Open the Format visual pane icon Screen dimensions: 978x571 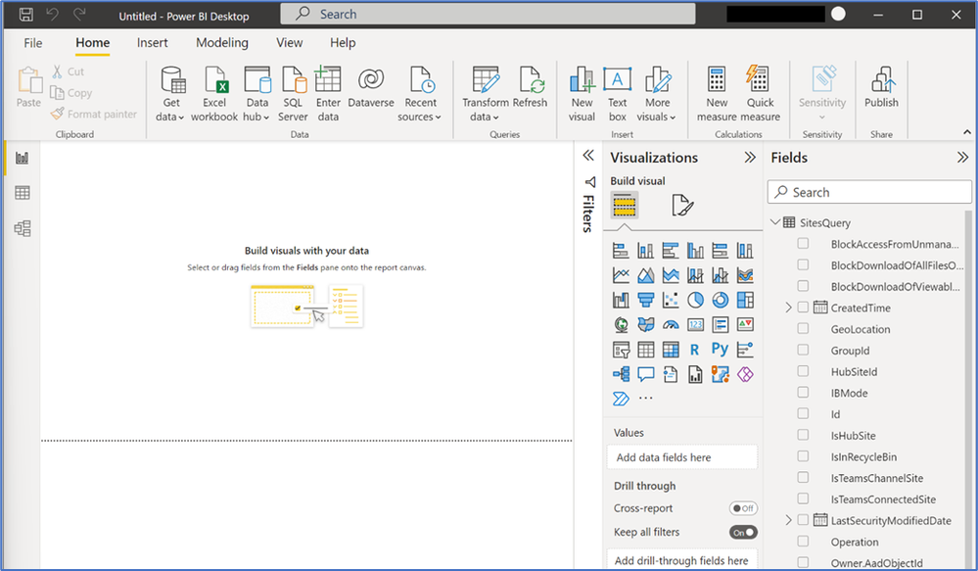(x=682, y=206)
